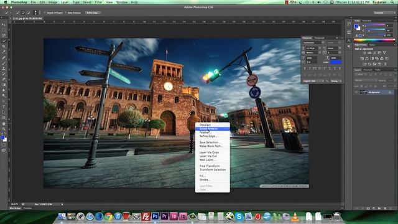Open FileZilla from the Dock
The height and width of the screenshot is (224, 398).
coord(146,217)
